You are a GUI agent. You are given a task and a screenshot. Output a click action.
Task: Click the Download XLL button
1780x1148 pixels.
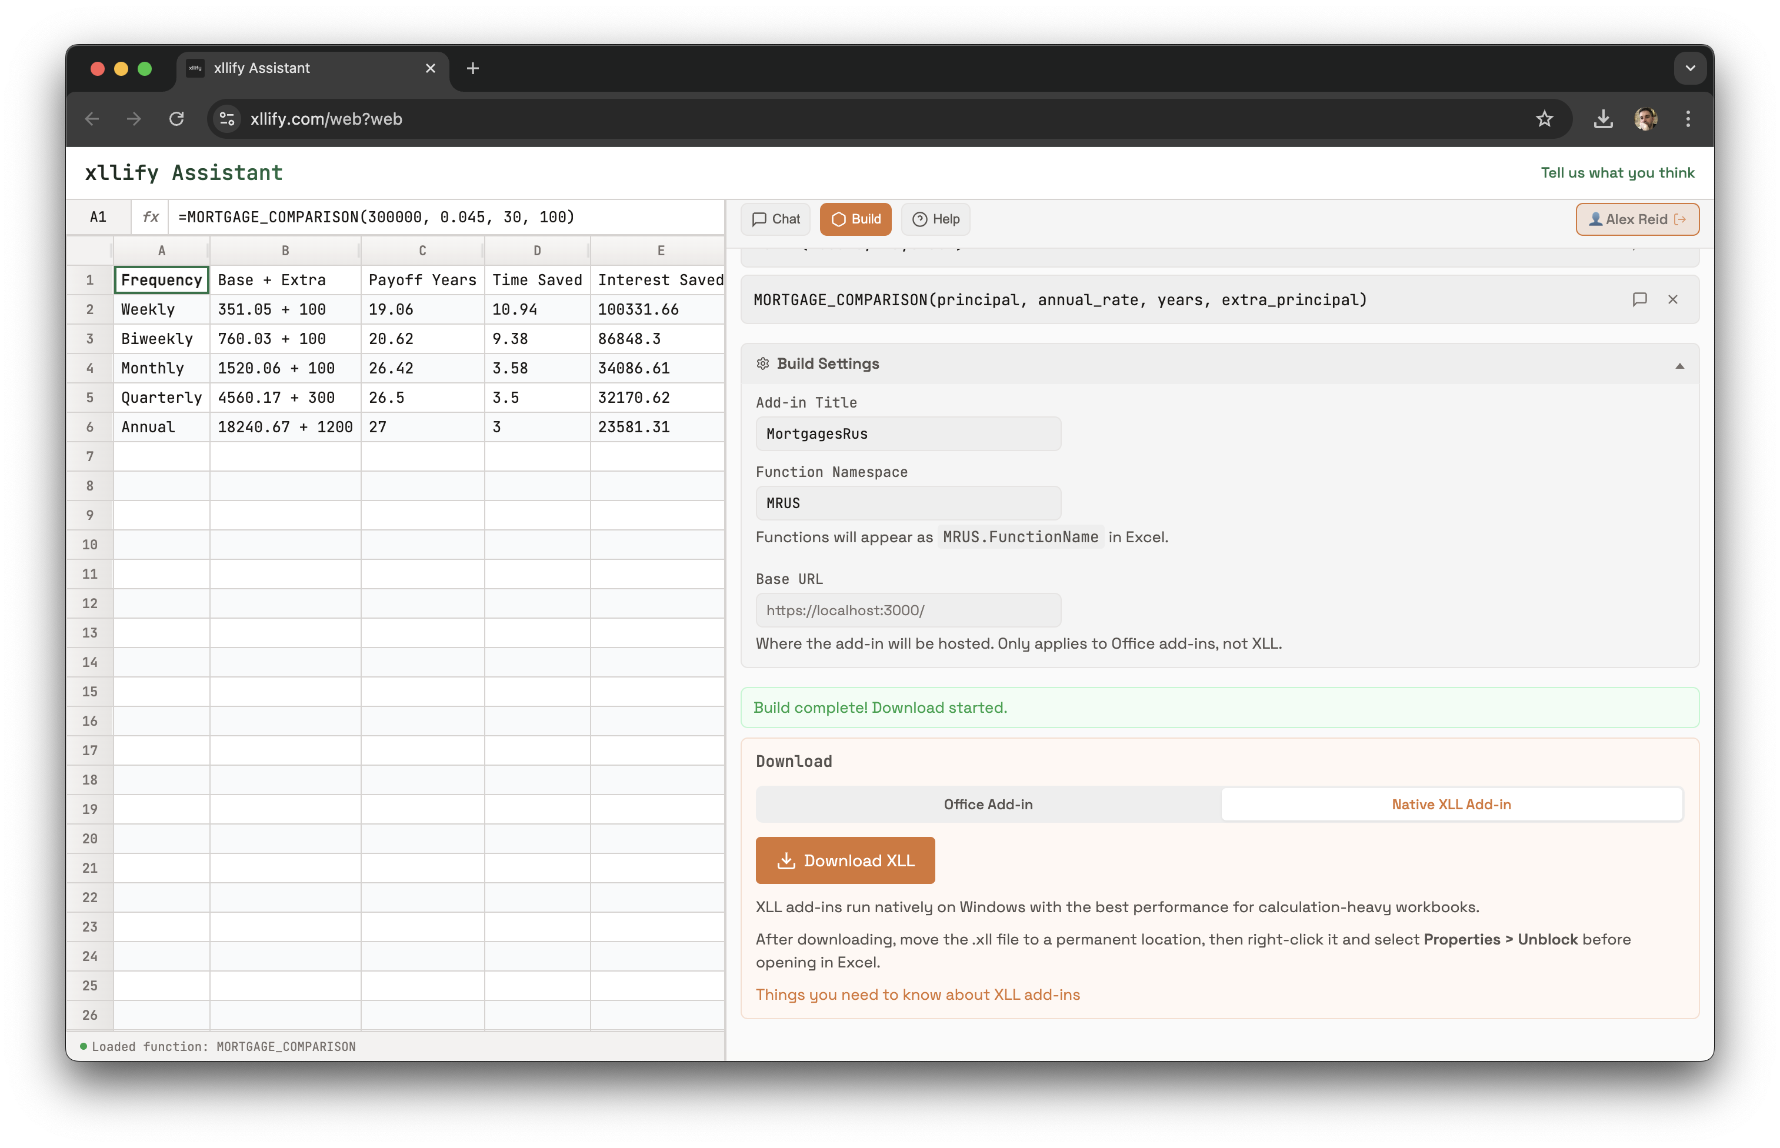pyautogui.click(x=845, y=859)
